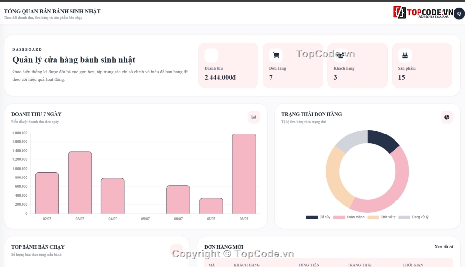
Task: Click the blank icon box in Doanh thu card
Action: [x=211, y=55]
